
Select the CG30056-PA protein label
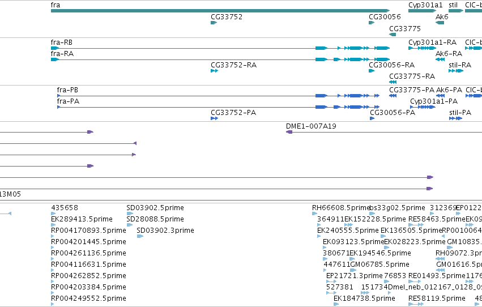[x=393, y=113]
